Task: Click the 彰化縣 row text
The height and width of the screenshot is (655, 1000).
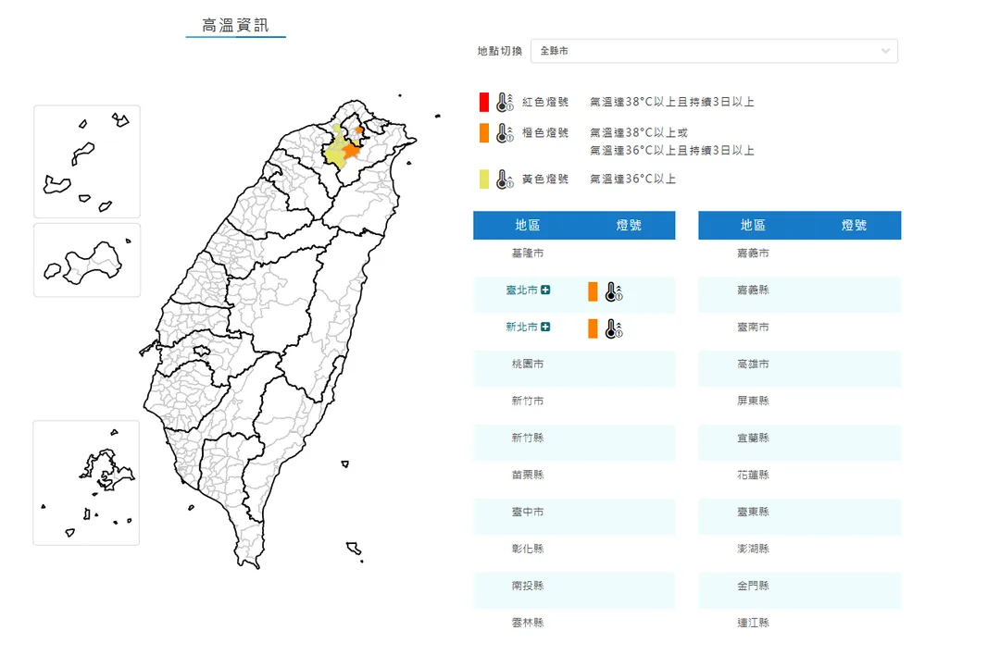Action: pyautogui.click(x=528, y=549)
